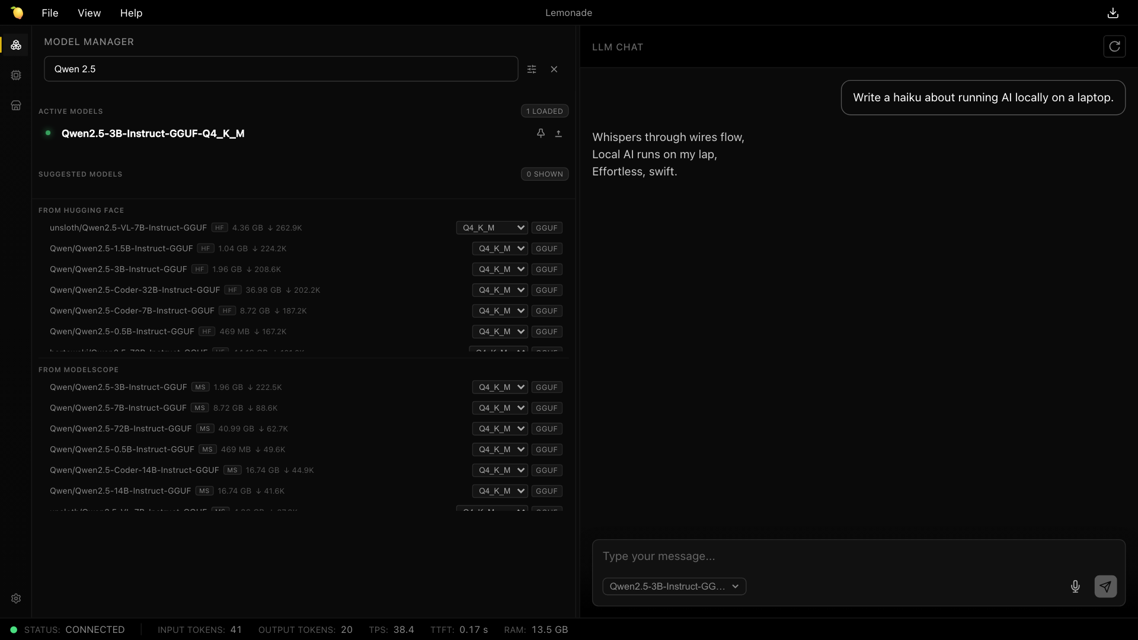Open the chat model selector dropdown
1138x640 pixels.
[674, 587]
